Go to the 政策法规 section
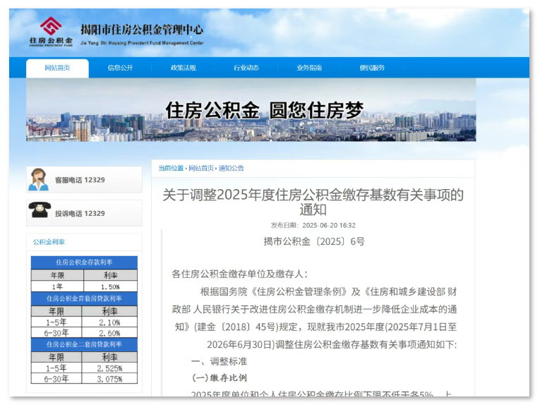Screen dimensions: 547x412 [183, 68]
